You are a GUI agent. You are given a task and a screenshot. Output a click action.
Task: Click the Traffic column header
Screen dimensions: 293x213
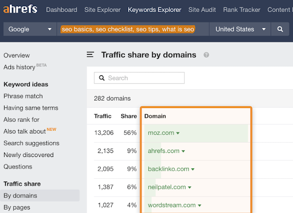pos(102,116)
